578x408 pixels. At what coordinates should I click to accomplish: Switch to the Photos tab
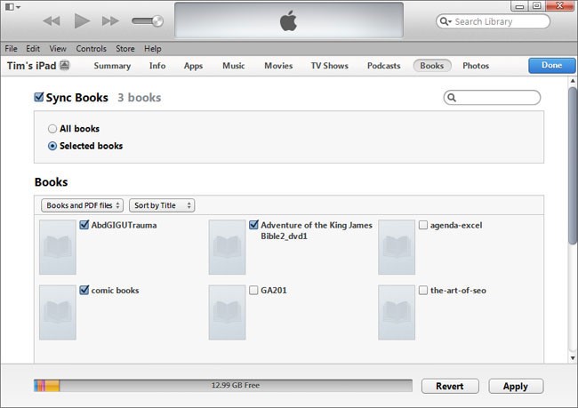tap(476, 66)
